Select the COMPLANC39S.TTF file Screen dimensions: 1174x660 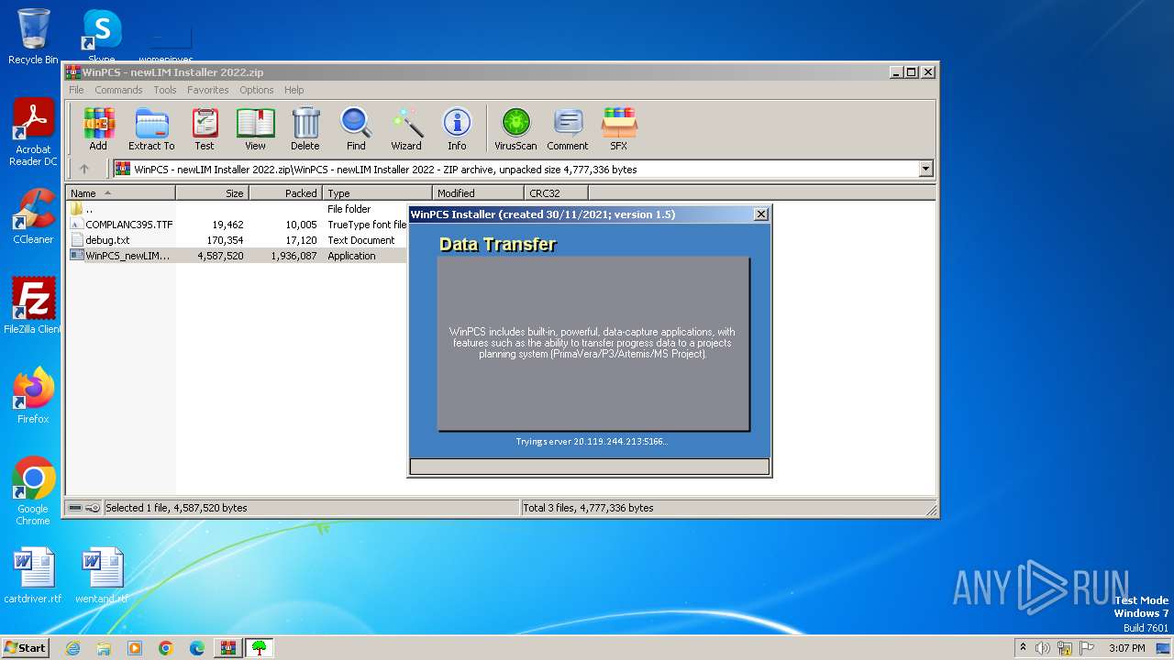coord(237,225)
